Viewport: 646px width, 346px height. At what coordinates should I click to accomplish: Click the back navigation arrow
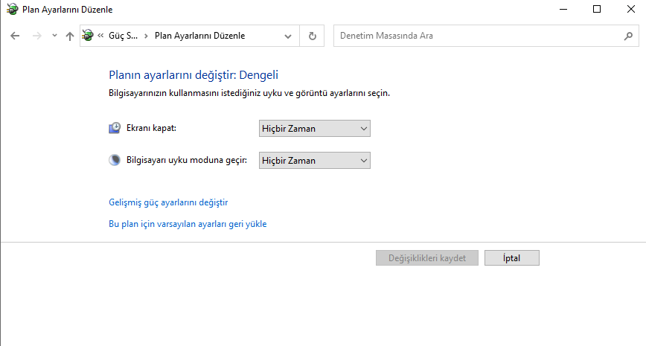point(15,36)
